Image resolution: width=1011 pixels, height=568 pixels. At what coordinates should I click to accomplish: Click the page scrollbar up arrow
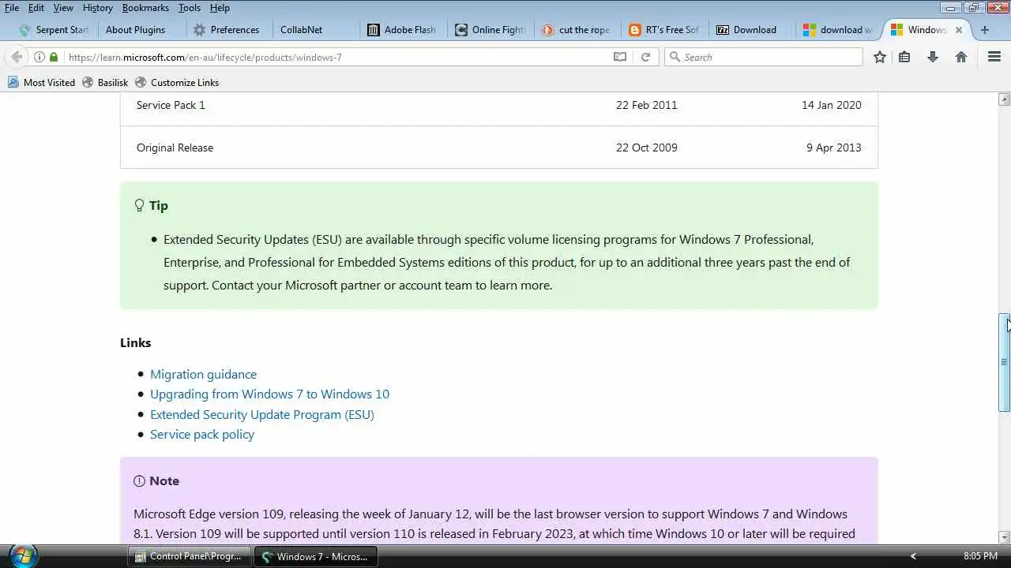pos(1004,99)
